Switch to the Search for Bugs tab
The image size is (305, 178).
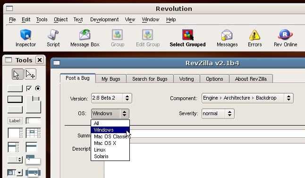(150, 79)
